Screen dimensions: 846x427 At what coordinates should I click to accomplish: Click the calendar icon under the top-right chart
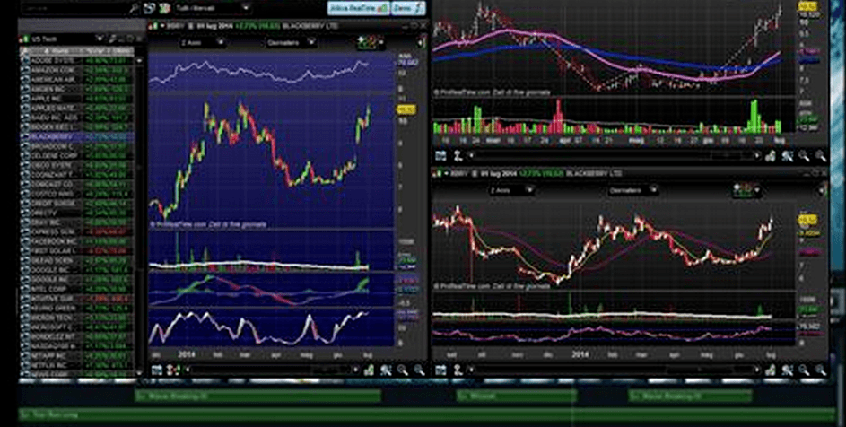(440, 156)
